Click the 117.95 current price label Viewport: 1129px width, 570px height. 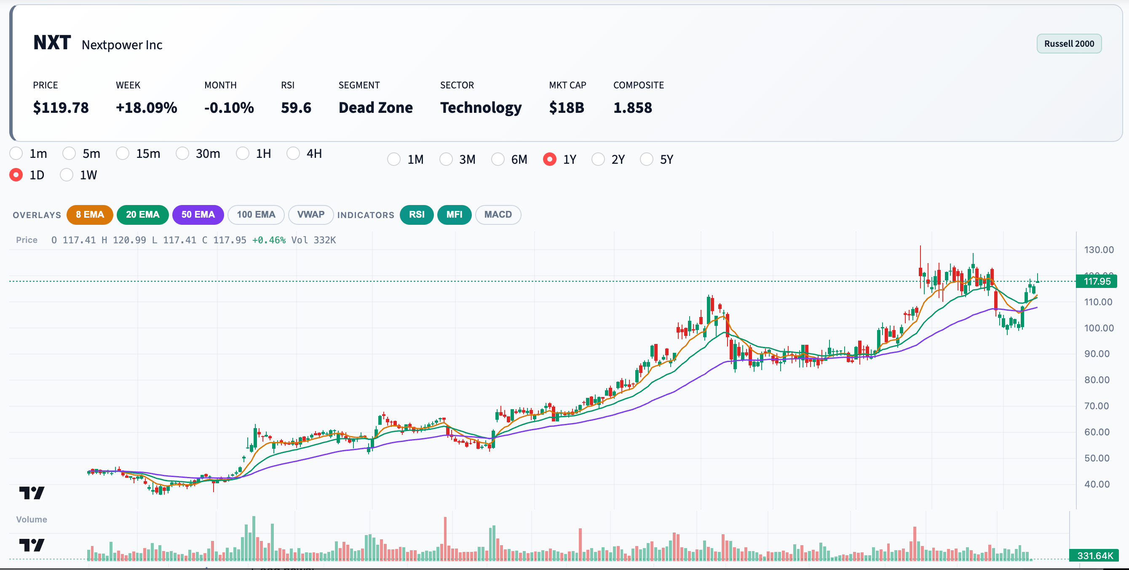point(1097,281)
